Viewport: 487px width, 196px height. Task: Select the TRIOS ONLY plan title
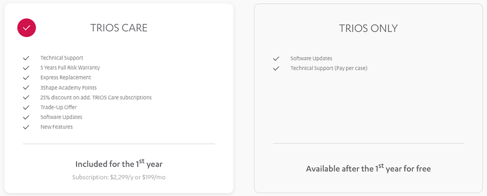click(x=368, y=28)
